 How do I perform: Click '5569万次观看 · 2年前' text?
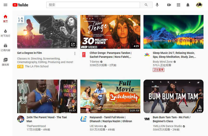tap(166, 130)
